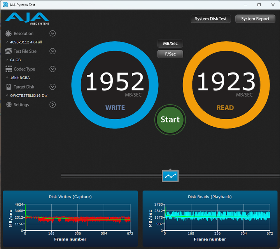Click the AJA System Test title bar icon
This screenshot has width=280, height=249.
tap(5, 5)
